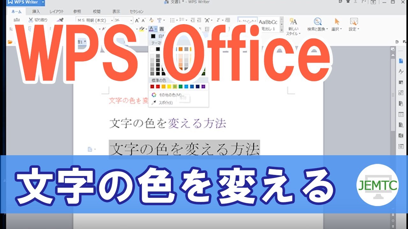Viewport: 408px width, 229px height.
Task: Click the Clear Formatting eraser icon
Action: (x=152, y=20)
